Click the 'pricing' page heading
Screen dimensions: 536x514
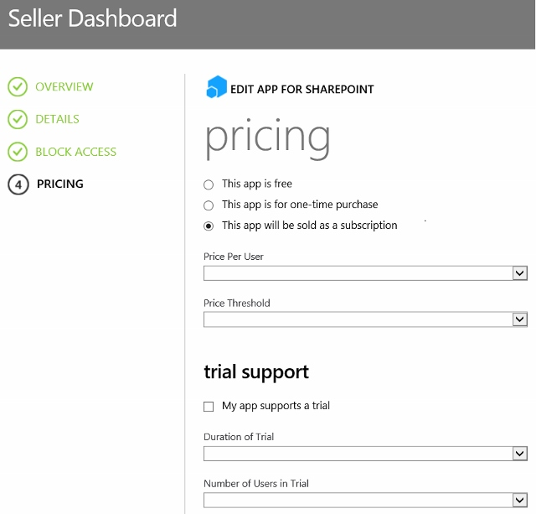267,138
